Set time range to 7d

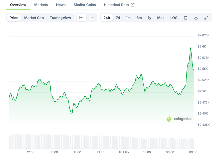(x=118, y=18)
